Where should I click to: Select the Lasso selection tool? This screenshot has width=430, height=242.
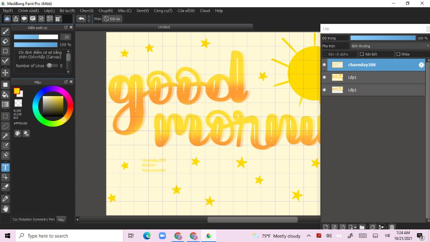click(x=5, y=126)
